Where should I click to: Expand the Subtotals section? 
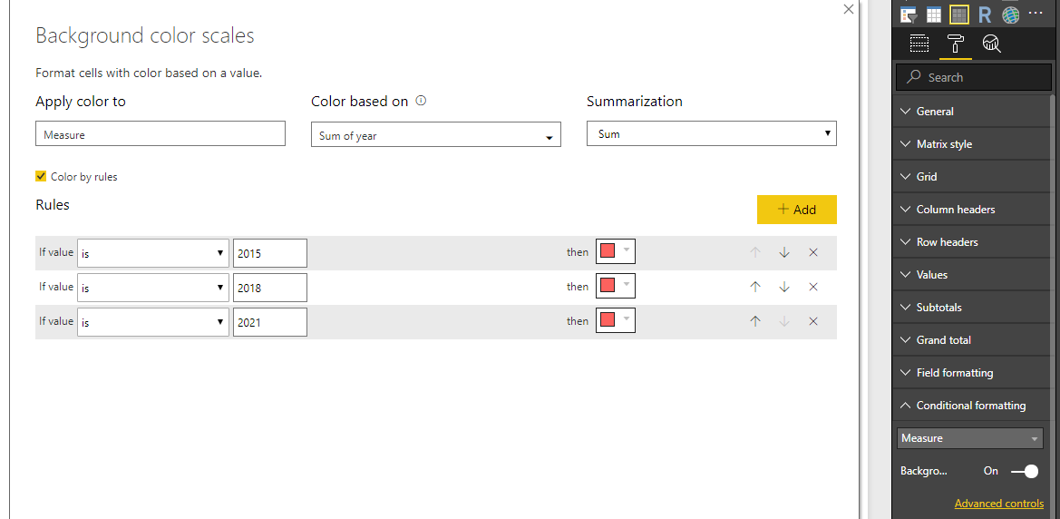pyautogui.click(x=972, y=308)
